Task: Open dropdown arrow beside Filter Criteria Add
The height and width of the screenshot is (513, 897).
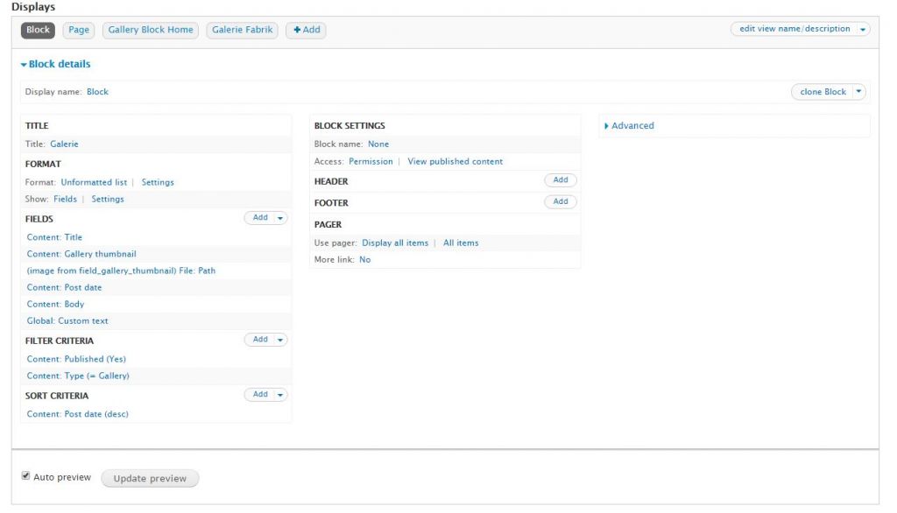Action: pos(280,340)
